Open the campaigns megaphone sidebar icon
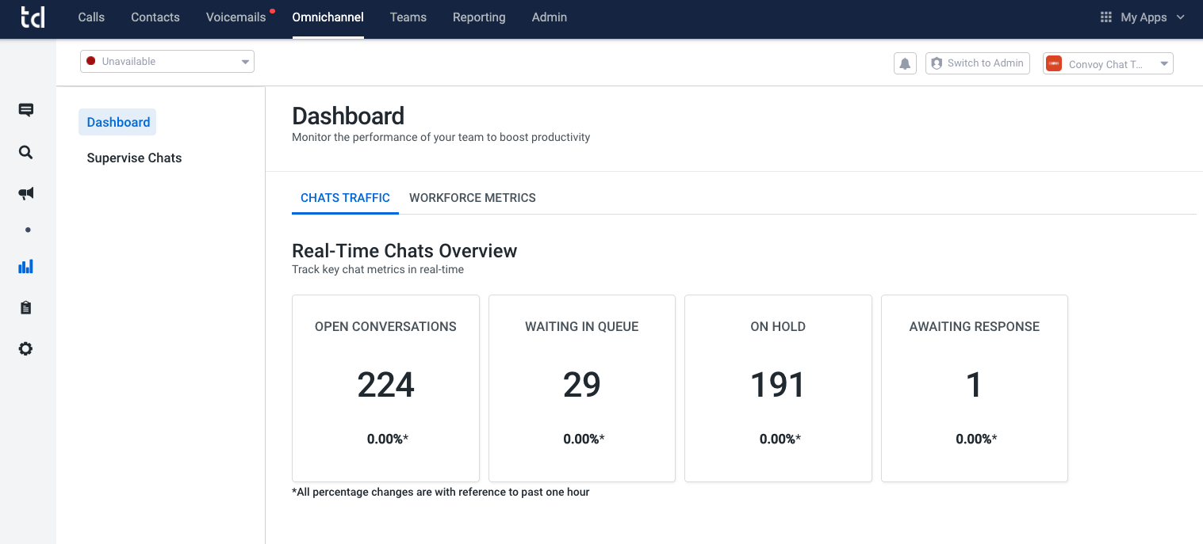This screenshot has height=544, width=1203. (26, 193)
